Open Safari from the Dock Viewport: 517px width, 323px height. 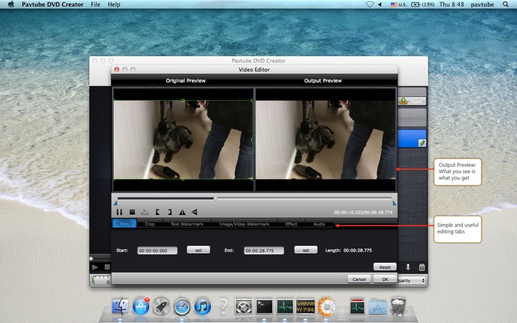click(x=182, y=307)
